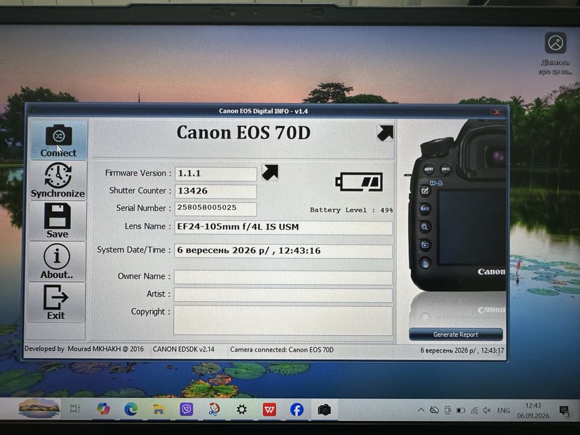The image size is (580, 435).
Task: Click the Owner Name input field
Action: (283, 277)
